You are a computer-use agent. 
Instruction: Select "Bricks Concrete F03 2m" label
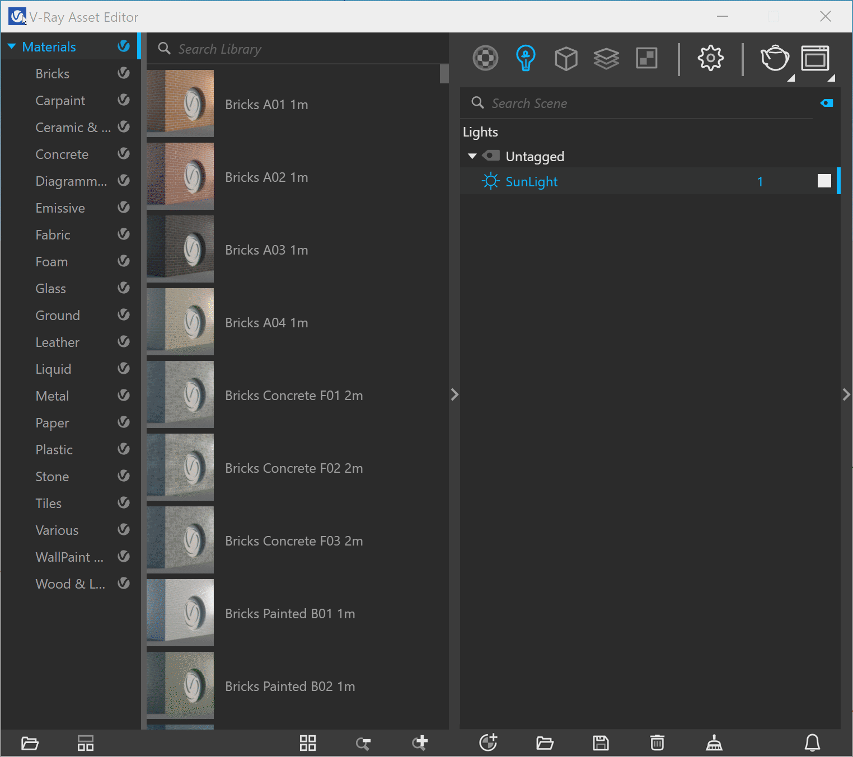(294, 541)
